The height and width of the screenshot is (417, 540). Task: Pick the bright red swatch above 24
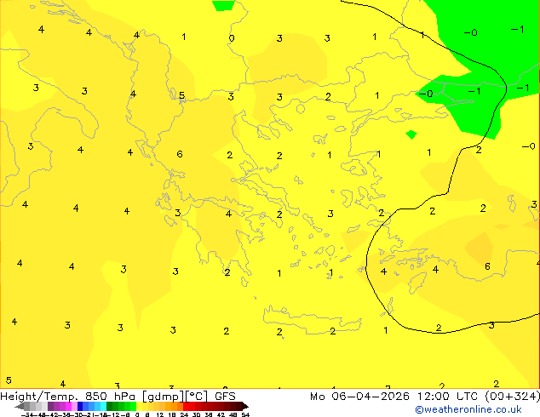187,406
